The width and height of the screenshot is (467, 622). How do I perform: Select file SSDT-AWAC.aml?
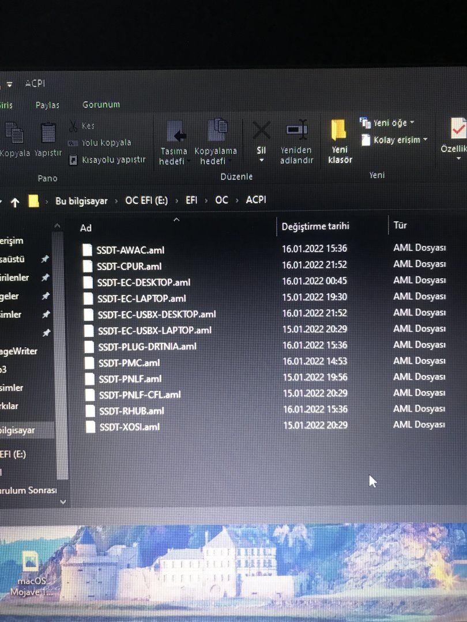coord(130,251)
